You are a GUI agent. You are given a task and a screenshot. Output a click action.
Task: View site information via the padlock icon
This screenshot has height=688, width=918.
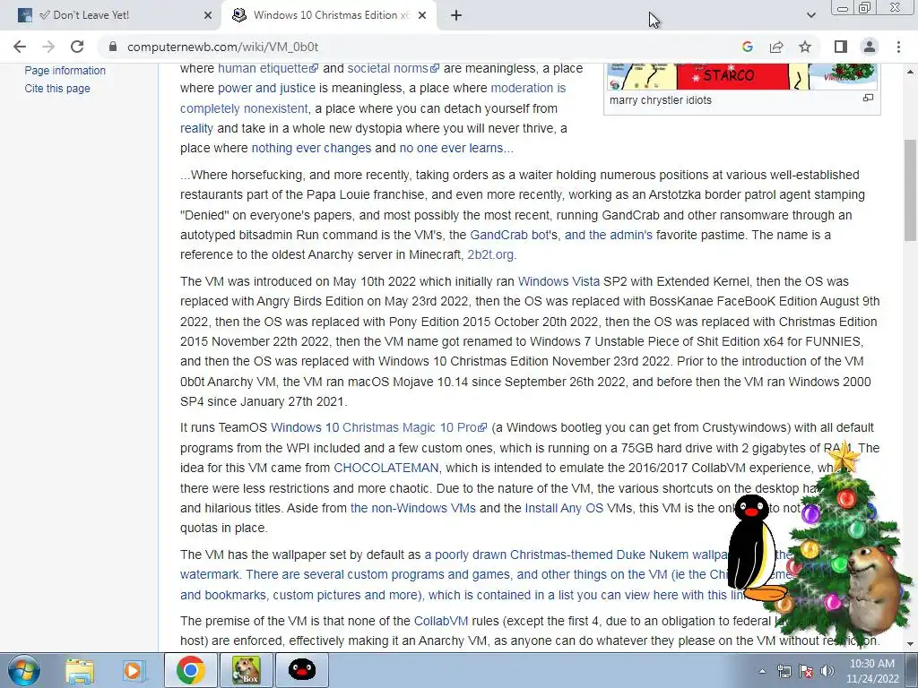pyautogui.click(x=113, y=47)
